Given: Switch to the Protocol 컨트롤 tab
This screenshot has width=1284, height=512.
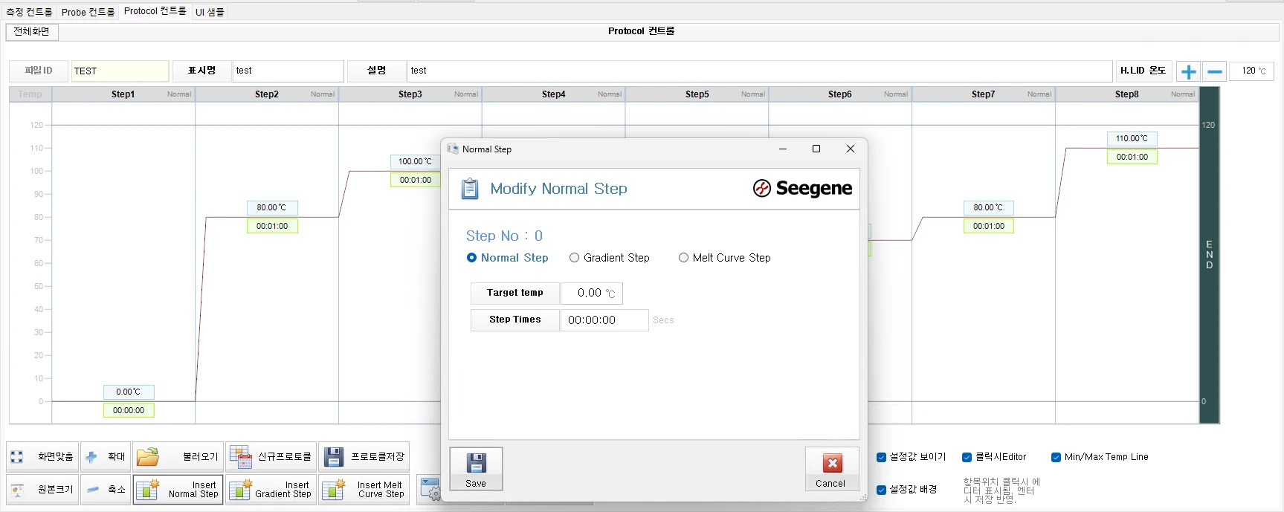Looking at the screenshot, I should tap(155, 11).
